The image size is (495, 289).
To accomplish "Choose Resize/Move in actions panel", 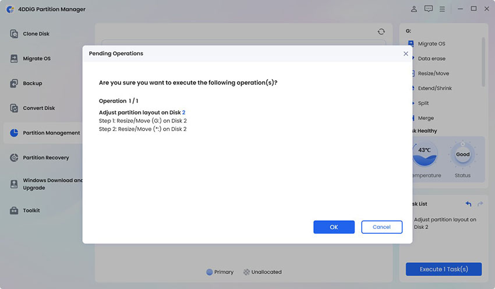I will tap(433, 73).
